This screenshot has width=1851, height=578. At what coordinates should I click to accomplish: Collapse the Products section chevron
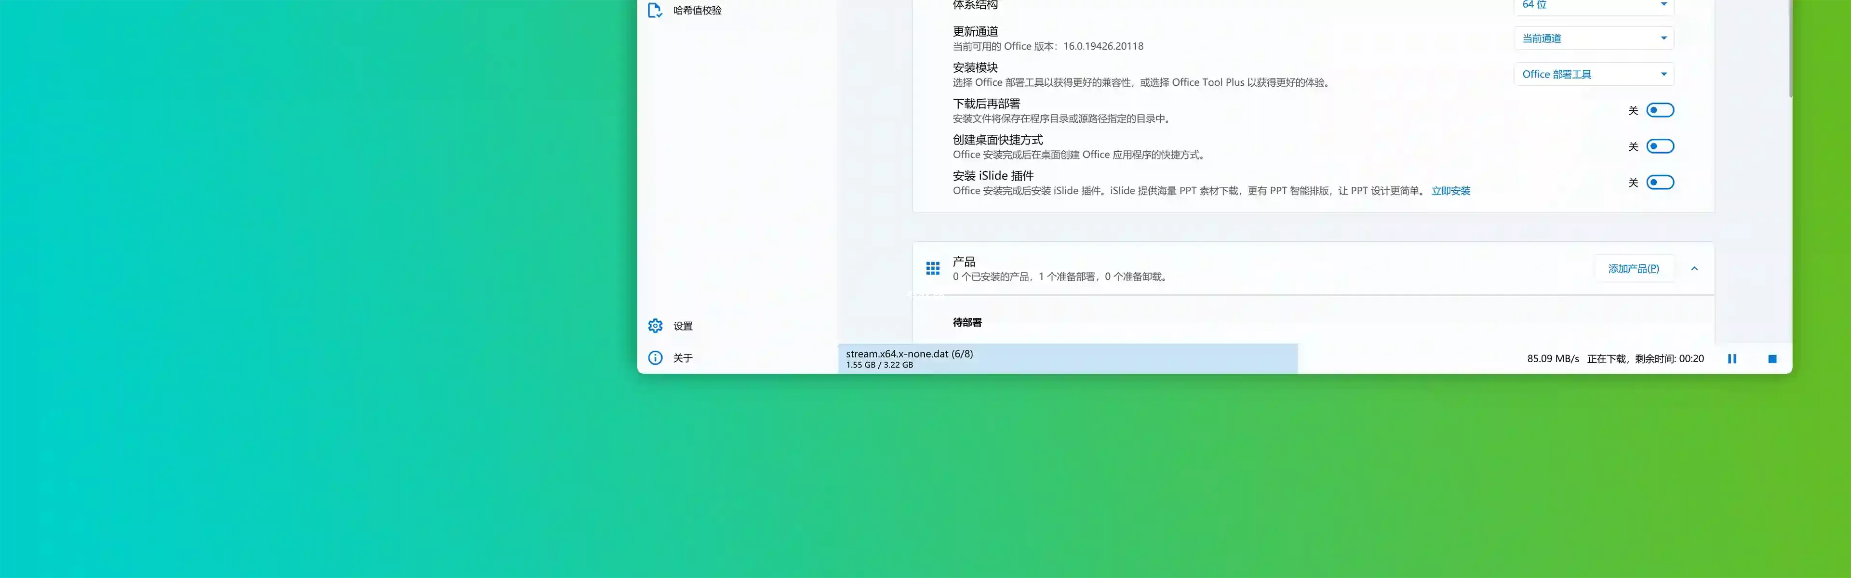[x=1694, y=269]
